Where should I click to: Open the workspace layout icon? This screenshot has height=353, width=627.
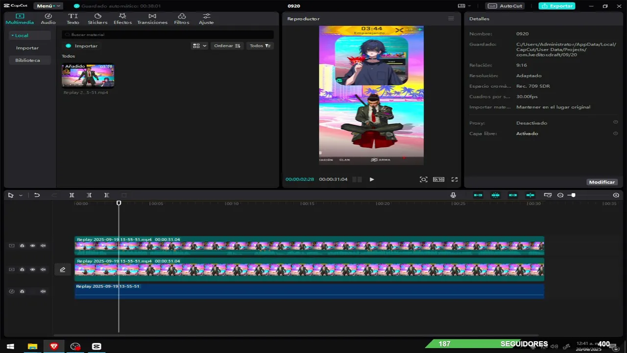click(x=461, y=6)
